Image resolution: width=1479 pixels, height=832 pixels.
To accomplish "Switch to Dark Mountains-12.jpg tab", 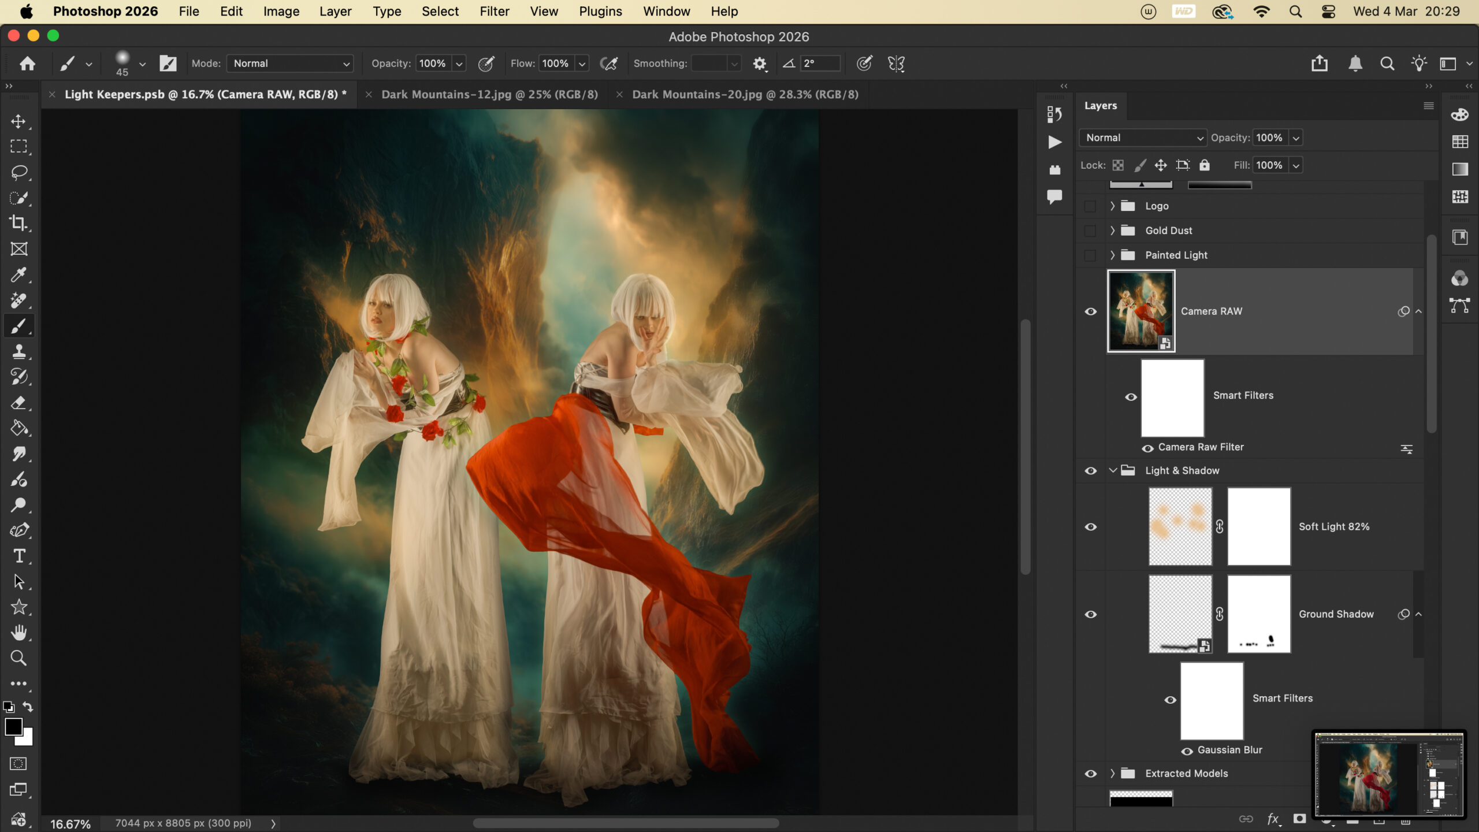I will tap(489, 94).
